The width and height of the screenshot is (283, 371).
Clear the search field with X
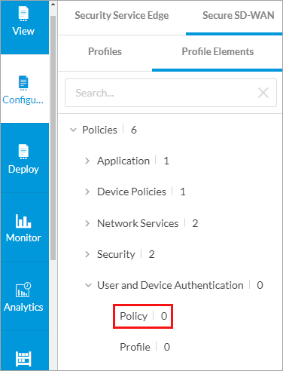(x=263, y=93)
